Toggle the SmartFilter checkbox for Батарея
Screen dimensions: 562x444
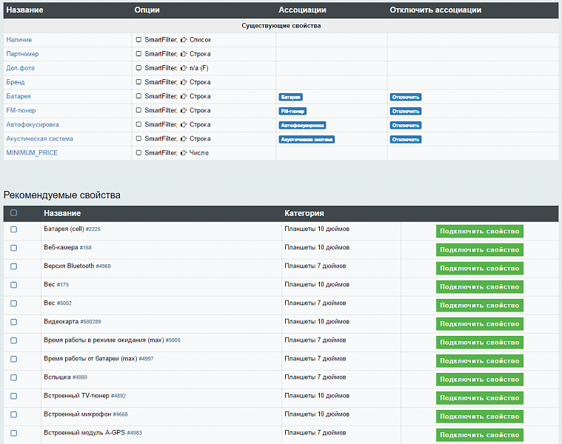138,96
